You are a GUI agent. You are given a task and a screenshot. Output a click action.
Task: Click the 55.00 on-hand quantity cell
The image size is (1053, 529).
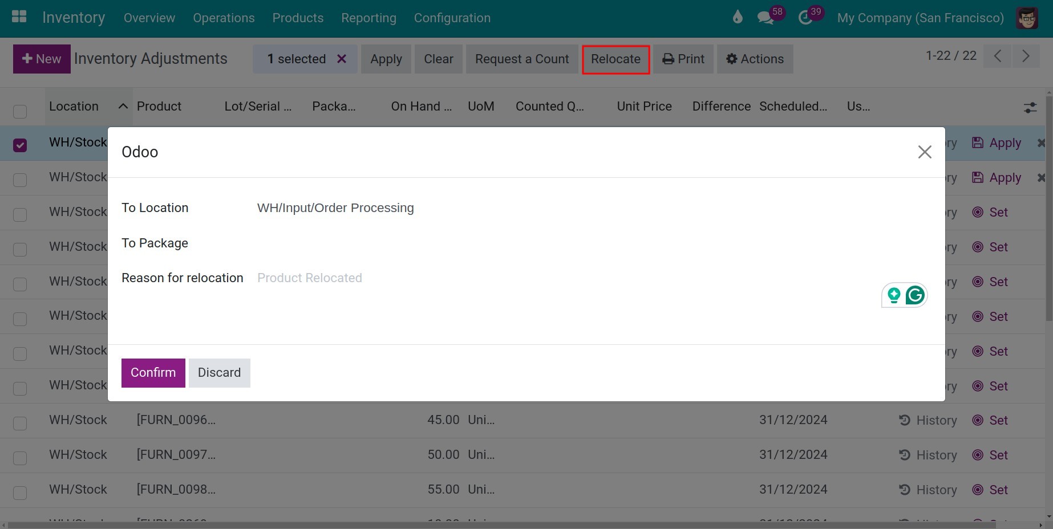pos(443,490)
